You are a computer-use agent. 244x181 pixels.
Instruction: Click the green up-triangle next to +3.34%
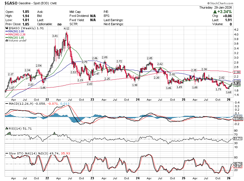click(x=215, y=12)
